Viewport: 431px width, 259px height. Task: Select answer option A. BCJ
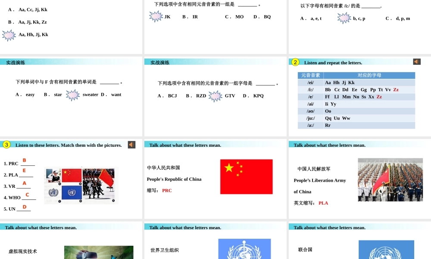coord(167,96)
